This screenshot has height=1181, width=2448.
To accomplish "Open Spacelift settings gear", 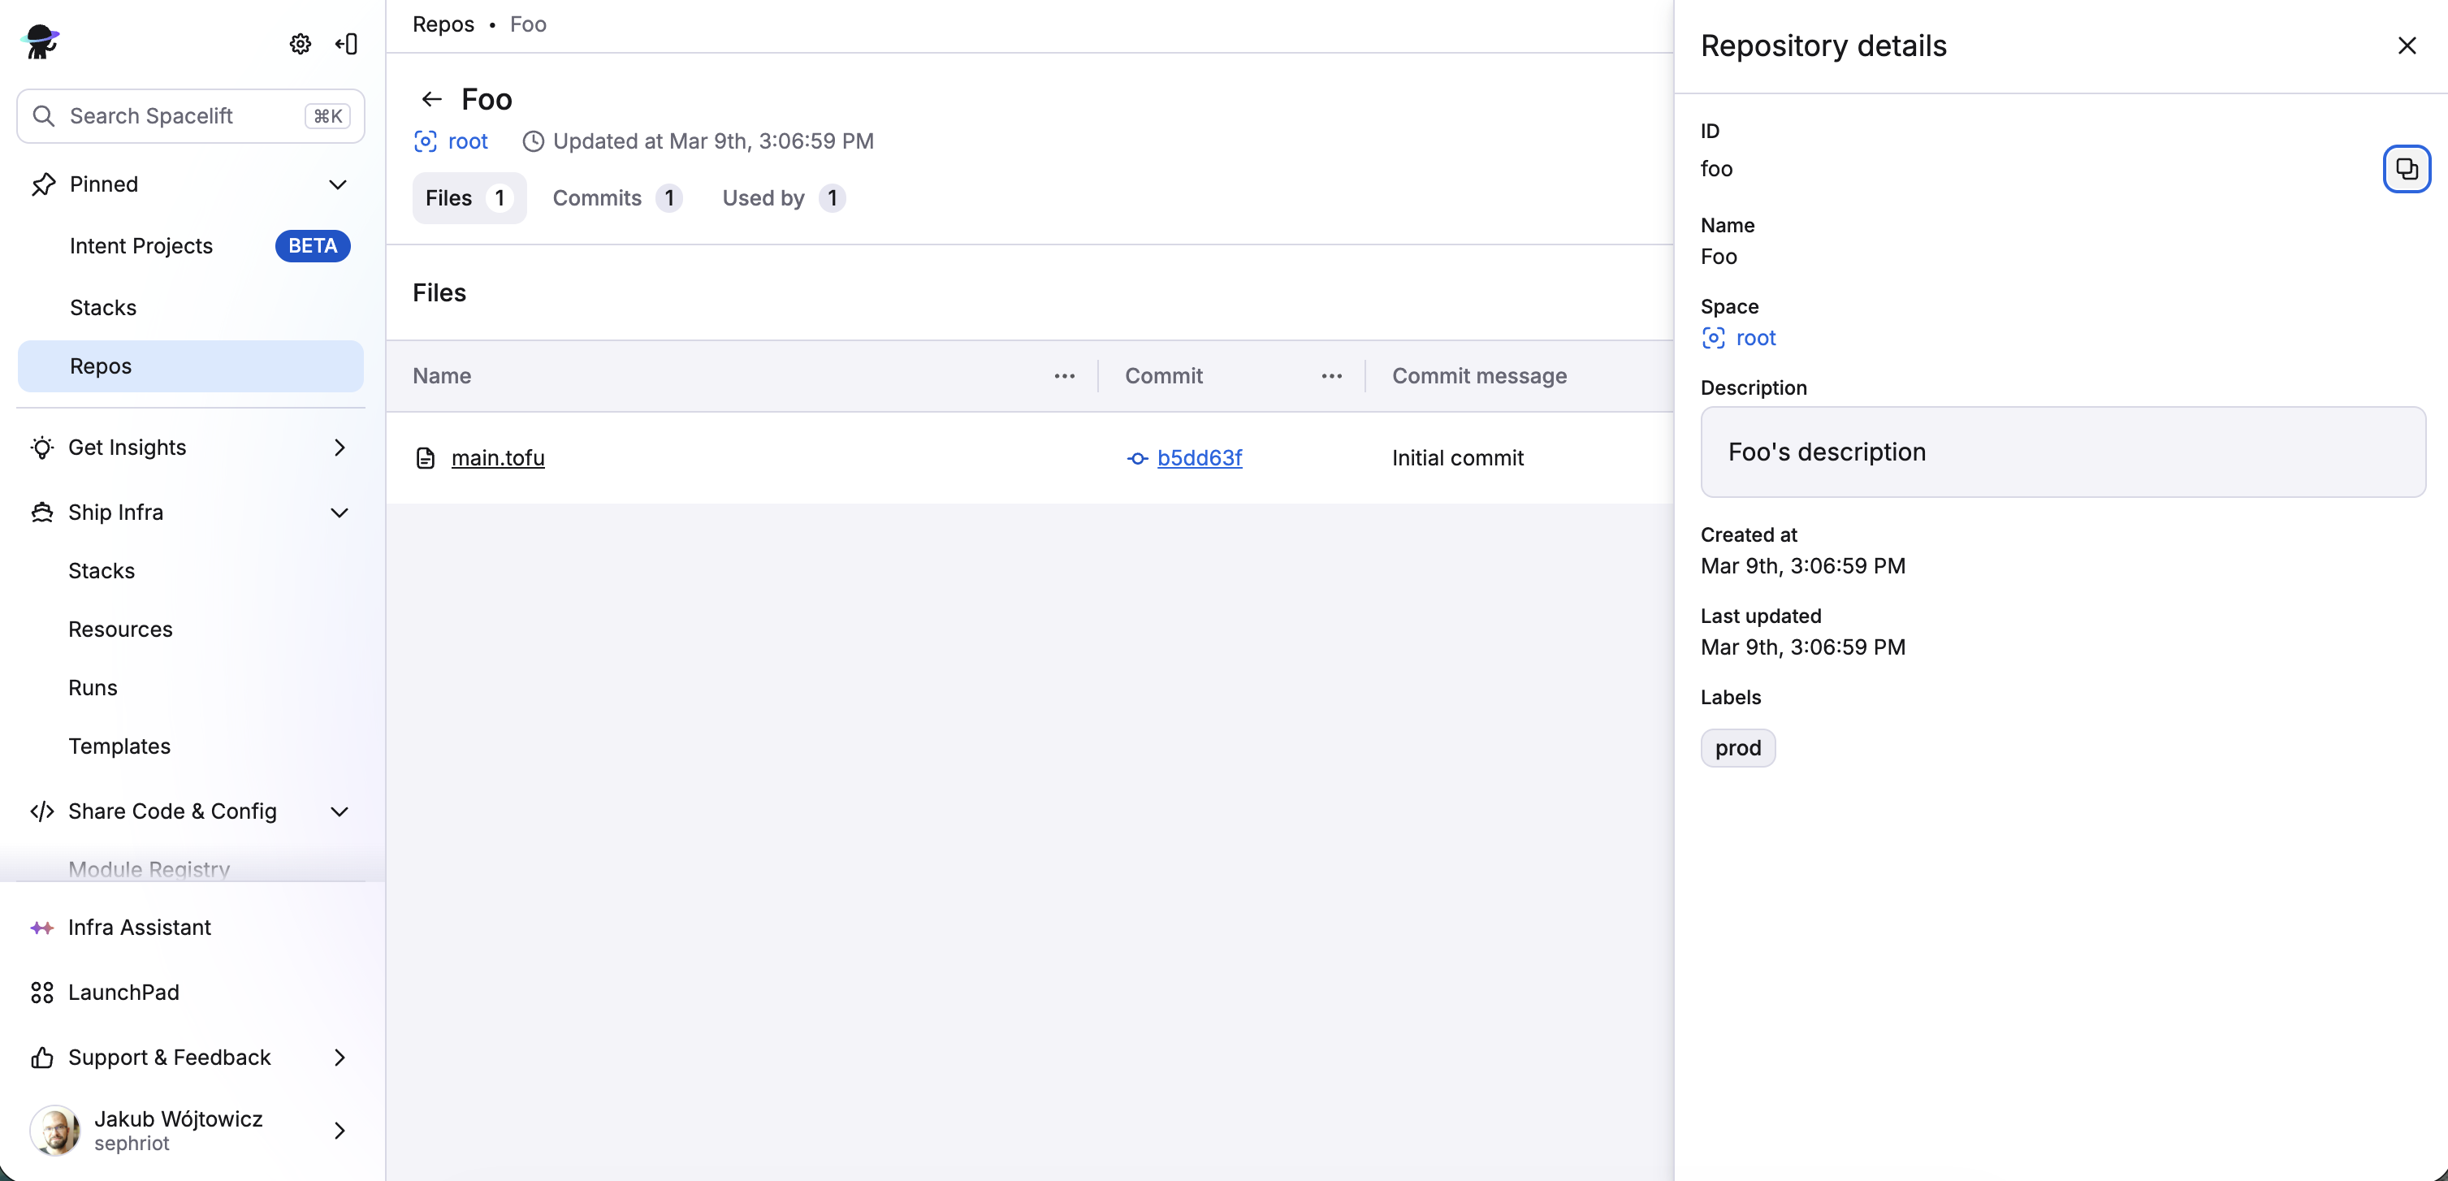I will (300, 44).
